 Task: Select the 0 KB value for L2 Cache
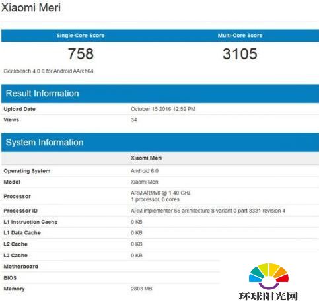pos(137,244)
